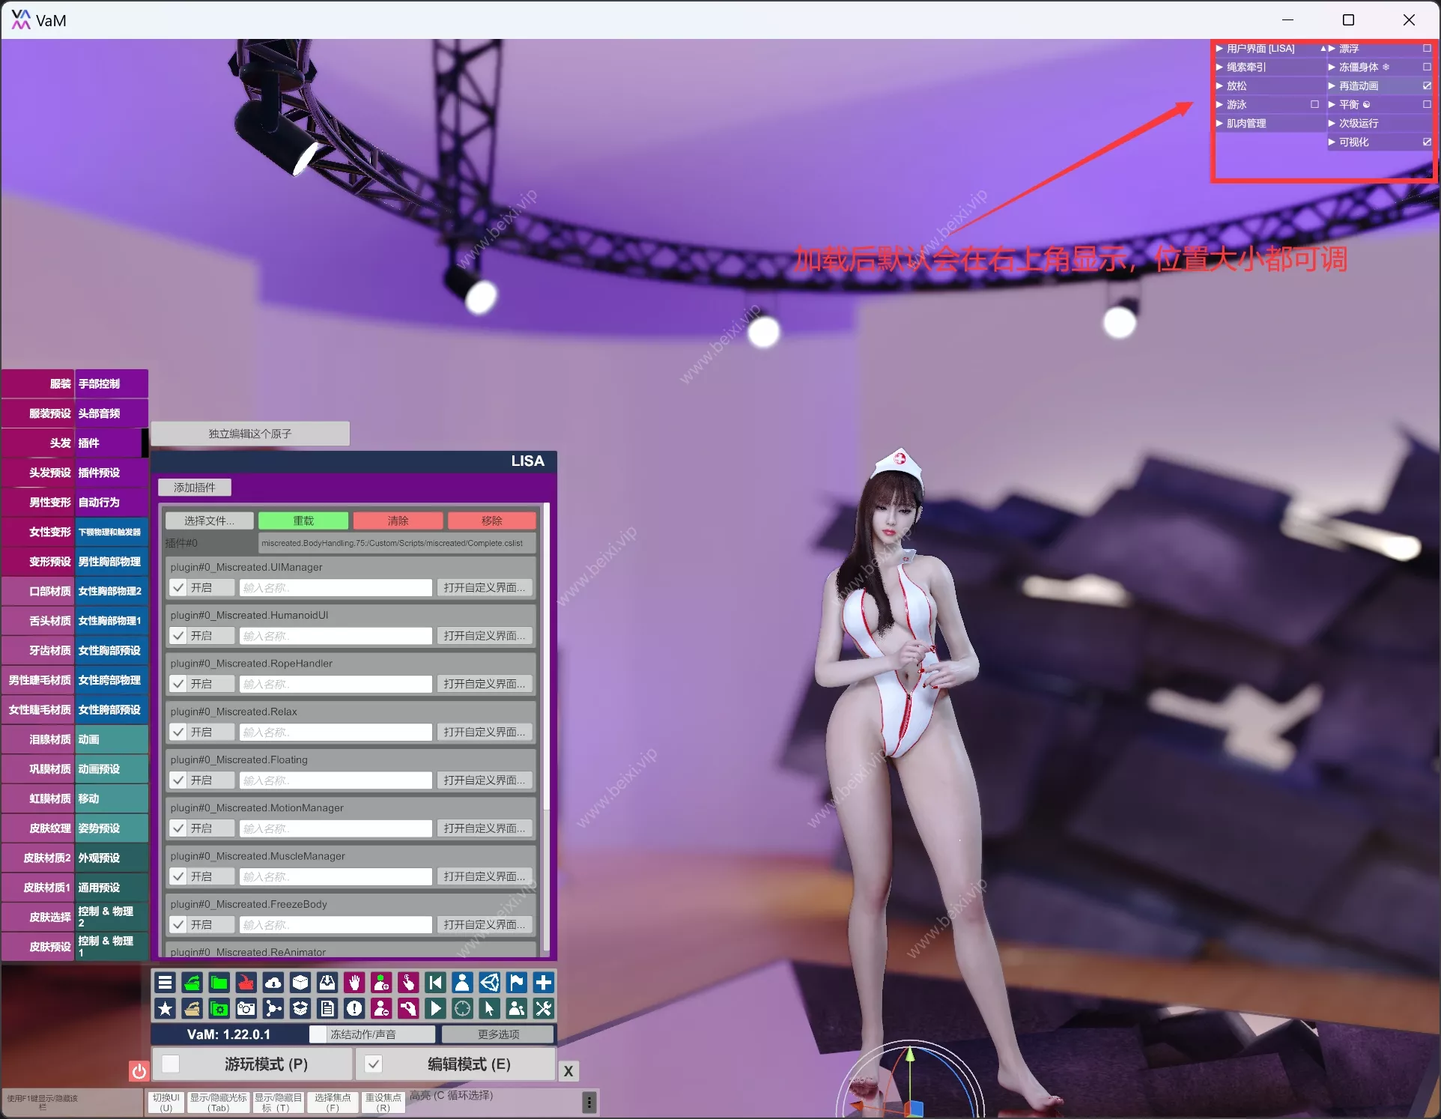Image resolution: width=1441 pixels, height=1119 pixels.
Task: Click the document page icon
Action: coord(327,1008)
